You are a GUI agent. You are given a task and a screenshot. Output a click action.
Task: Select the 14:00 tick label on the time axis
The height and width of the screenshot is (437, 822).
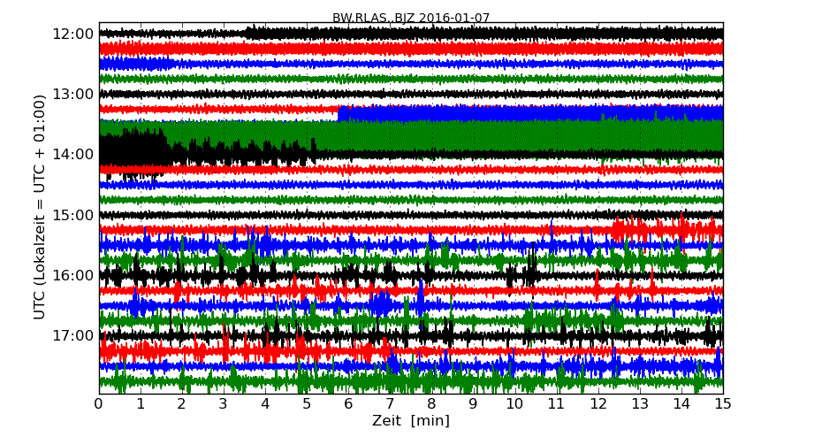pyautogui.click(x=73, y=154)
